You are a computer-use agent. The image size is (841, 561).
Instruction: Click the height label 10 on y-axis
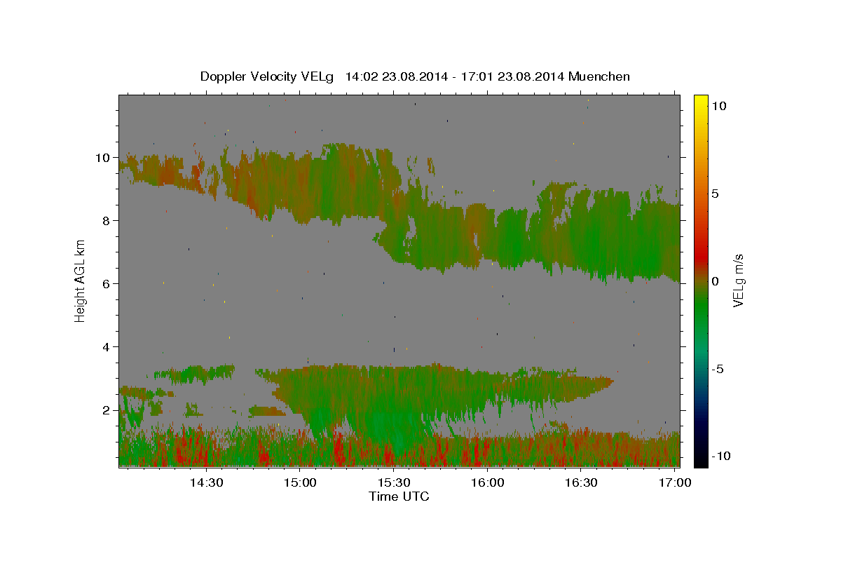pos(102,157)
